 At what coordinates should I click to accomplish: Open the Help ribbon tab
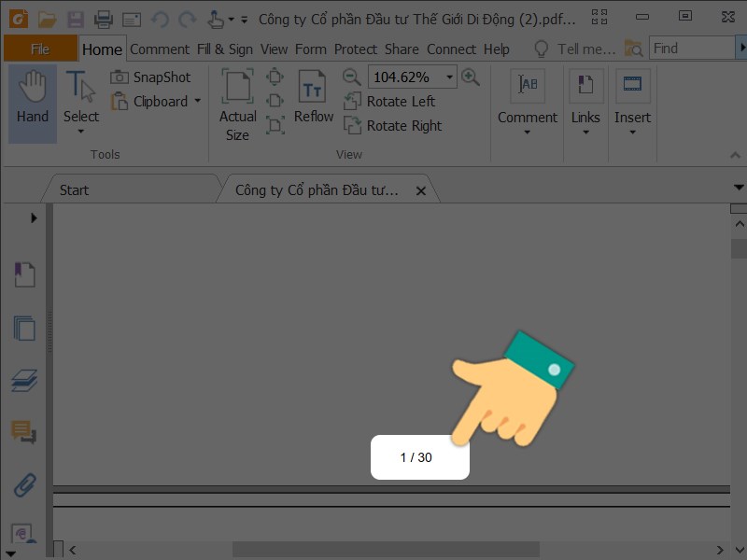click(497, 49)
